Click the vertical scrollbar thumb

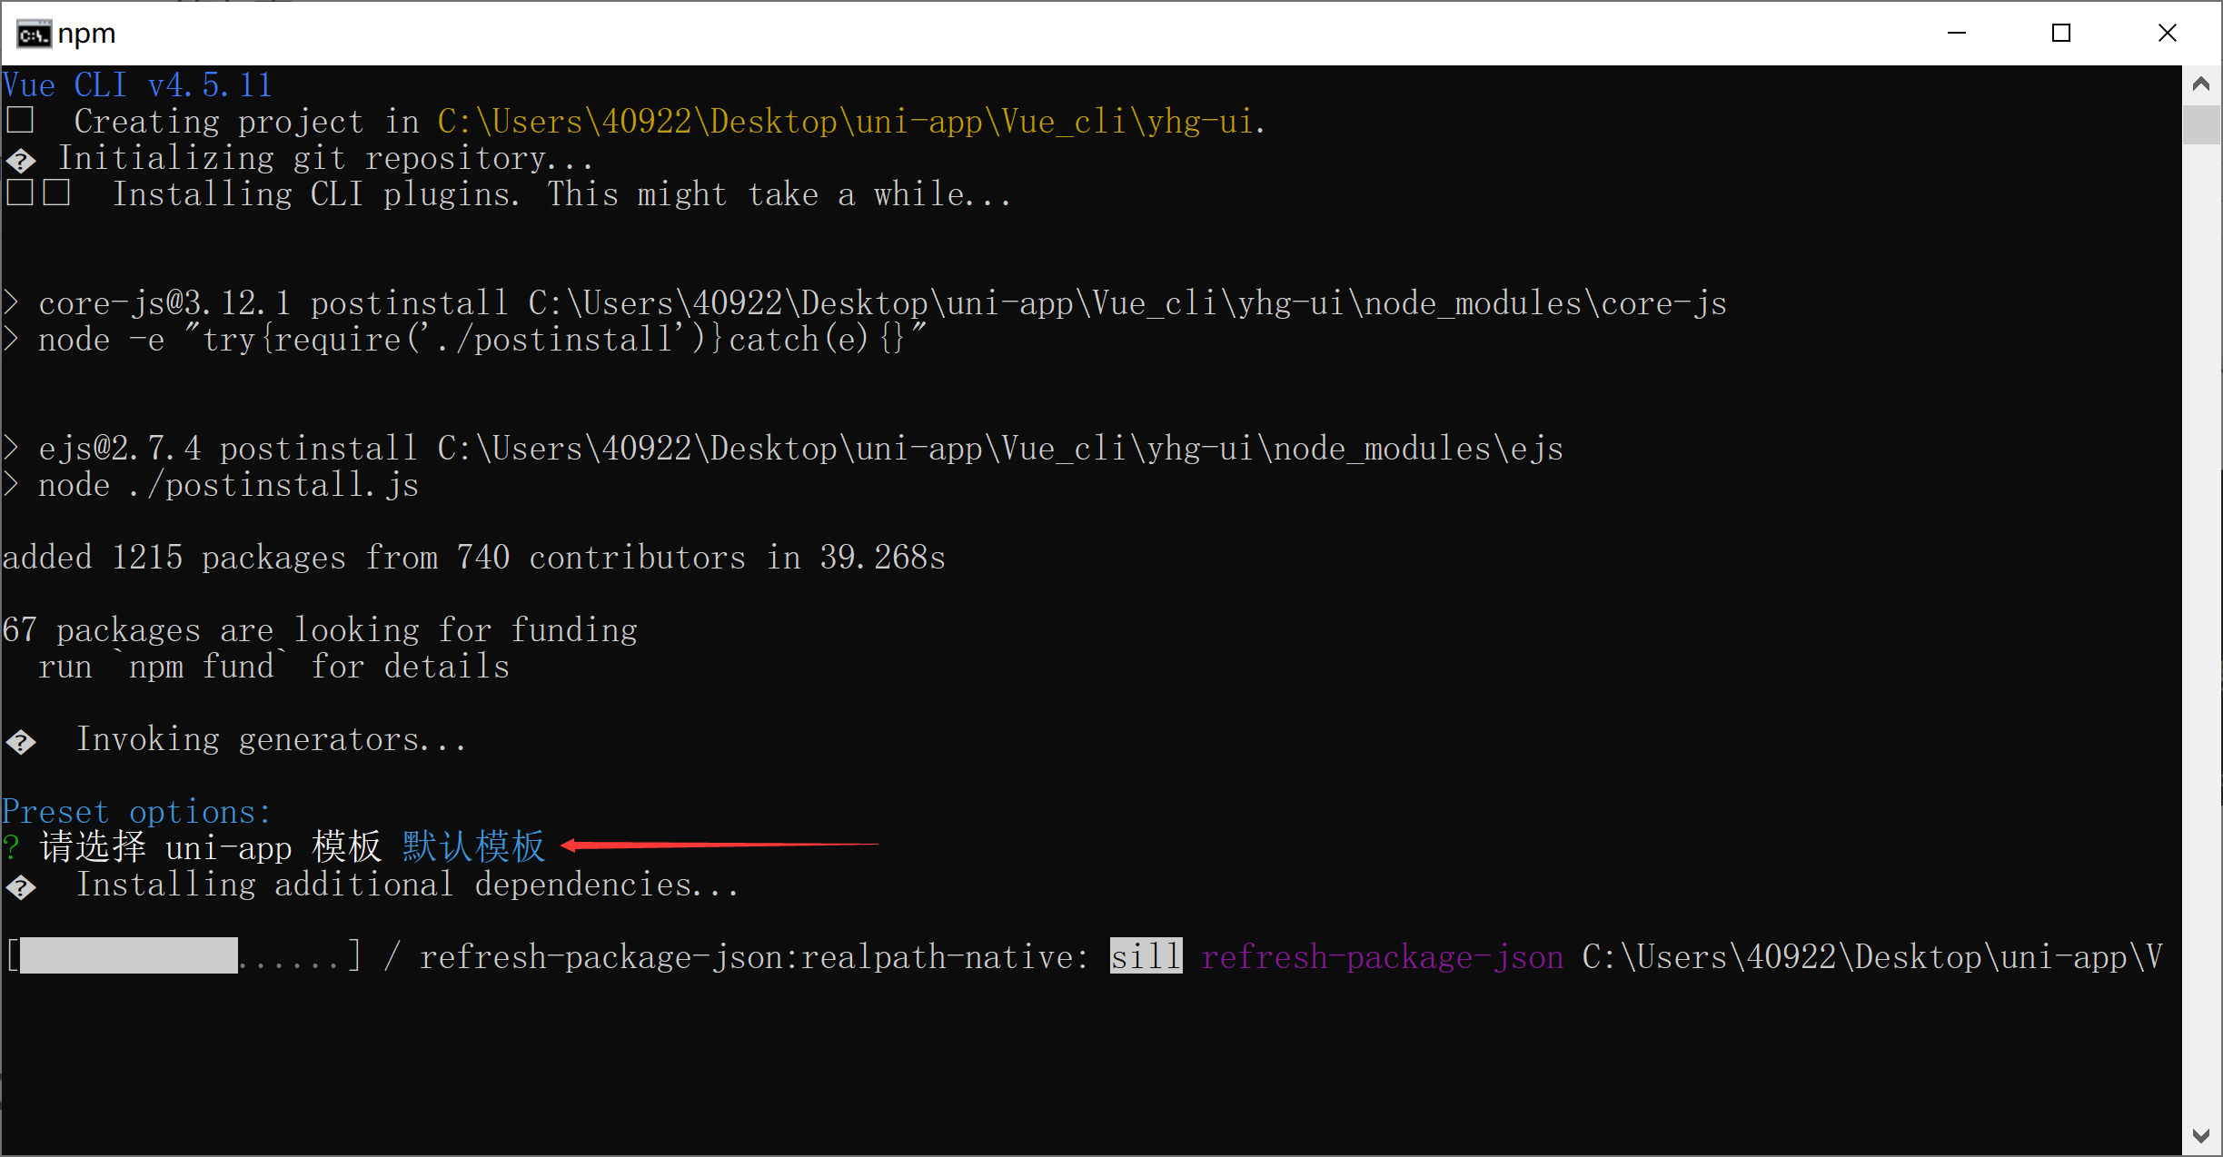click(2200, 124)
